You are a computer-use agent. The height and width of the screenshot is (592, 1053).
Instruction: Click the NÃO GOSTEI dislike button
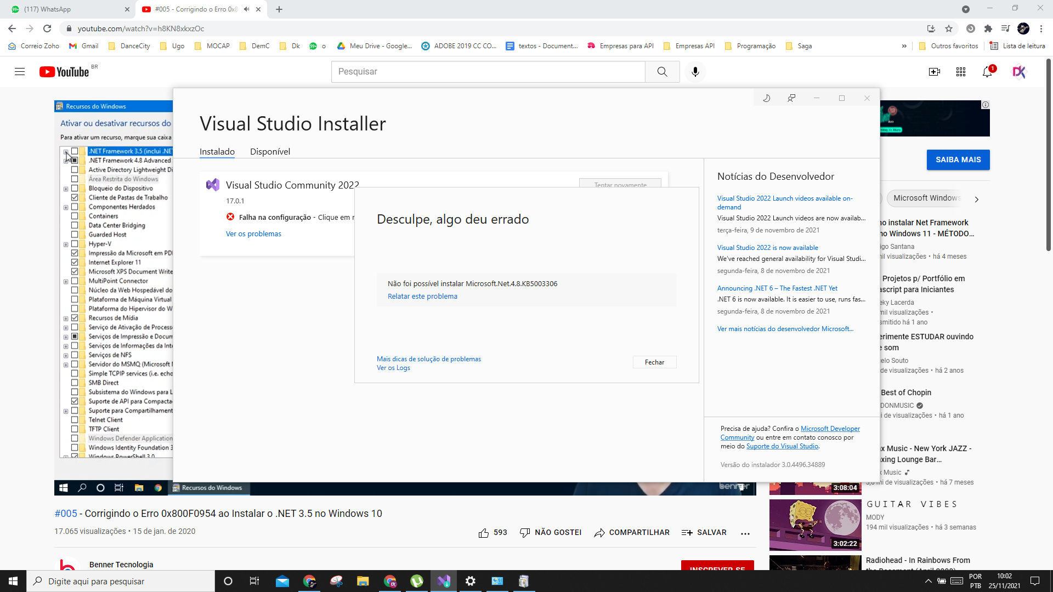(x=550, y=533)
